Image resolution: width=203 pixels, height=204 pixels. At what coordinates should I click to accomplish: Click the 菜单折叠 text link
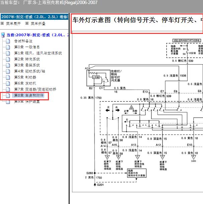(38, 23)
